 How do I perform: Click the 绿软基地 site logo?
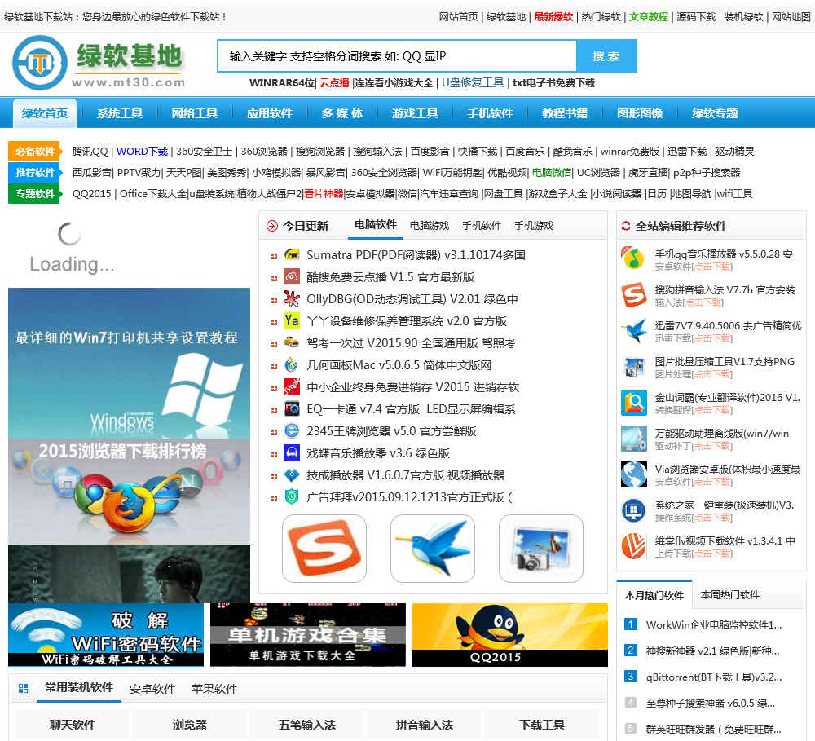click(x=99, y=63)
